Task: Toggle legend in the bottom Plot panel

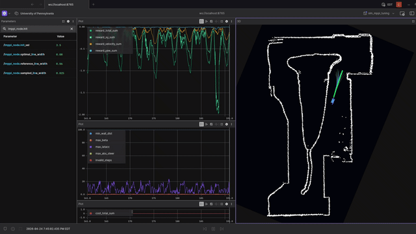Action: click(x=201, y=204)
